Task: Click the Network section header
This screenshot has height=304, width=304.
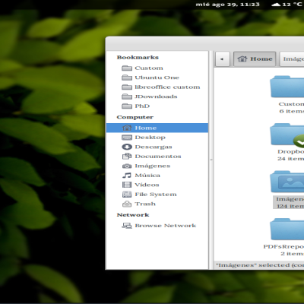Action: pyautogui.click(x=133, y=215)
